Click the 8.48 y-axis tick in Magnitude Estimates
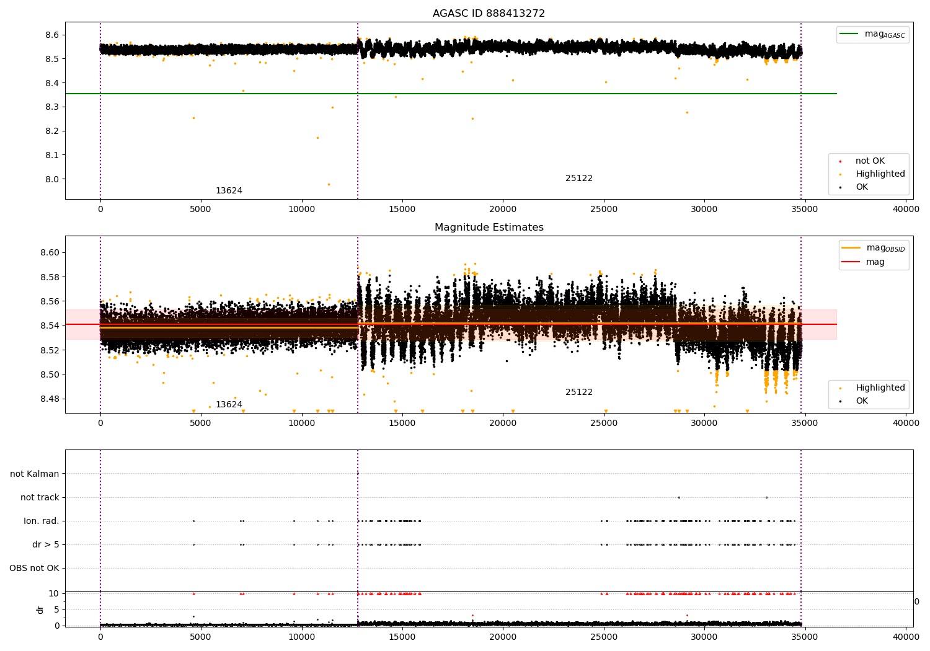Screen dimensions: 930x651 (50, 399)
